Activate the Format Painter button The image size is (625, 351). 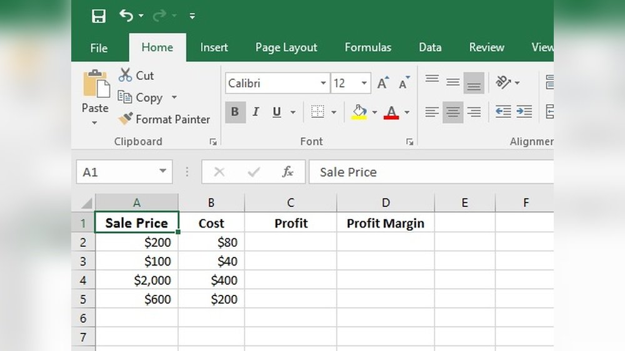[164, 119]
